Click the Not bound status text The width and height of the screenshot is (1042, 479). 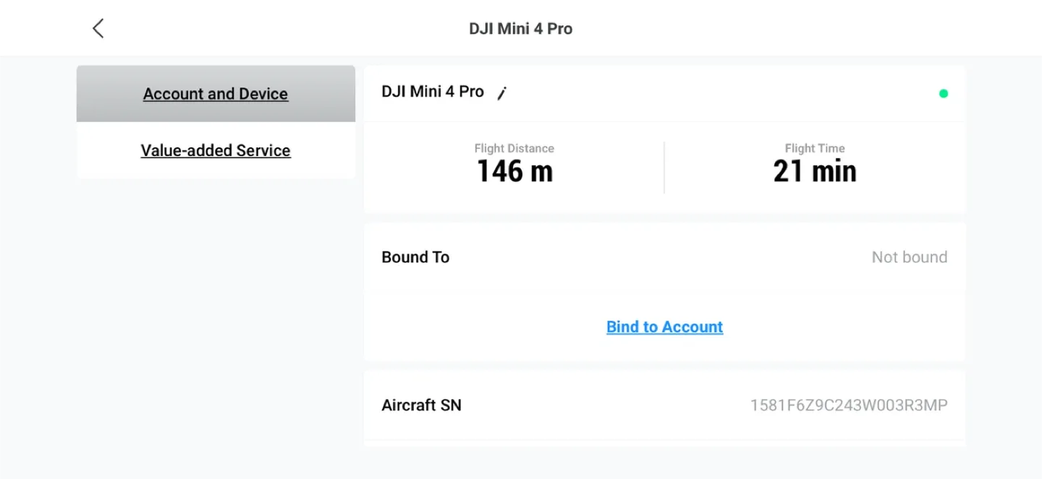point(908,256)
